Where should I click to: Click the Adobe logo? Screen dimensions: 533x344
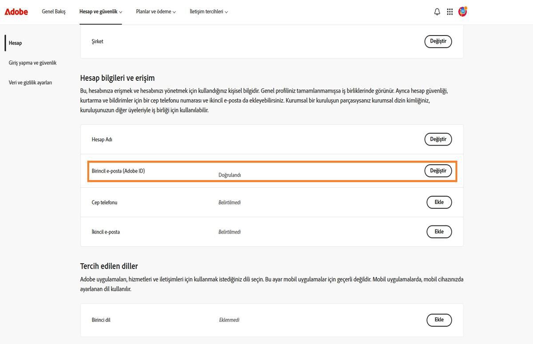[x=16, y=12]
